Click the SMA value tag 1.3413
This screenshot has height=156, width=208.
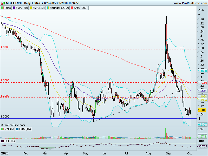click(203, 83)
